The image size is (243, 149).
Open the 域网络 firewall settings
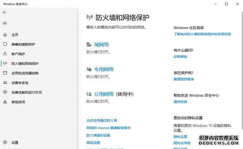(x=102, y=45)
